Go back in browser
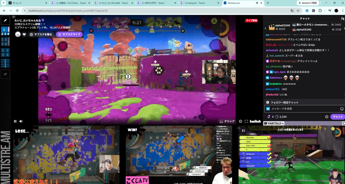This screenshot has width=345, height=184. (x=4, y=10)
